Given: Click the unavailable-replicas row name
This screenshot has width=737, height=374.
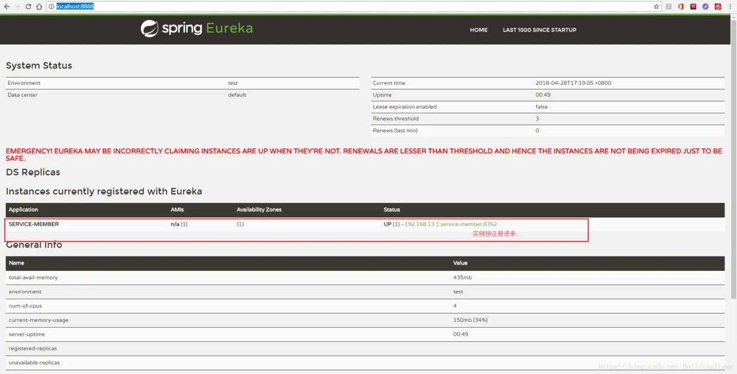Looking at the screenshot, I should [x=34, y=363].
